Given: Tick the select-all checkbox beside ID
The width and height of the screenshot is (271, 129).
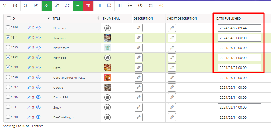Looking at the screenshot, I should [9, 18].
